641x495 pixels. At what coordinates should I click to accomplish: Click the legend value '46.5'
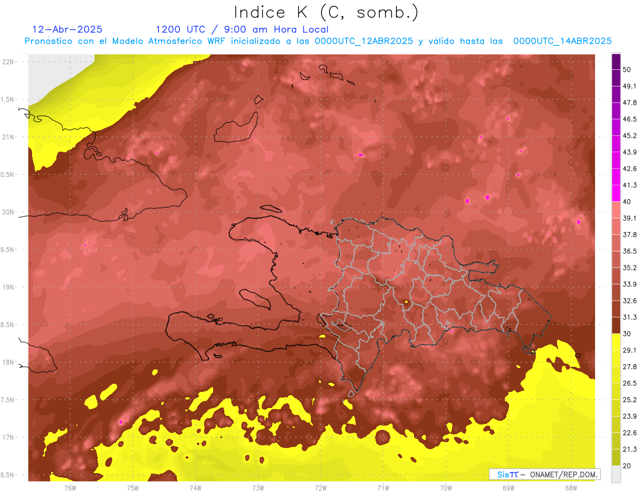(x=629, y=119)
